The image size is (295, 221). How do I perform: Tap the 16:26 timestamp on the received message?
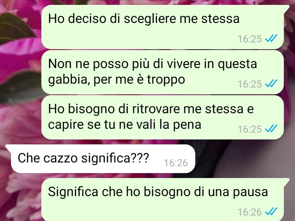pyautogui.click(x=176, y=163)
